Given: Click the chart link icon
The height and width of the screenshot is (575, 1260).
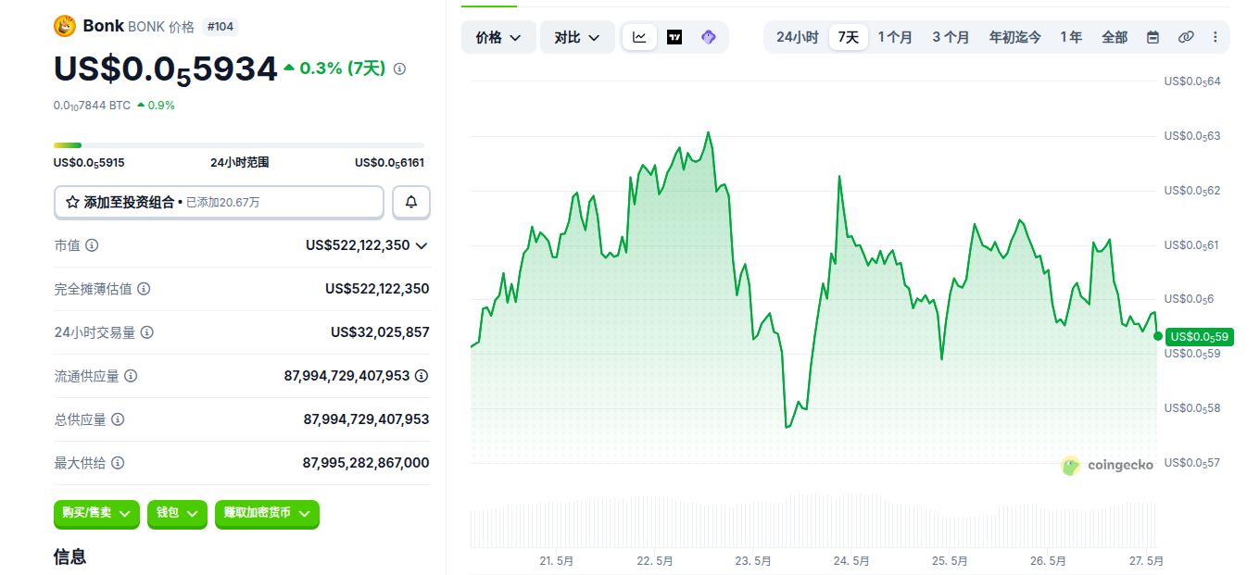Looking at the screenshot, I should tap(1186, 37).
